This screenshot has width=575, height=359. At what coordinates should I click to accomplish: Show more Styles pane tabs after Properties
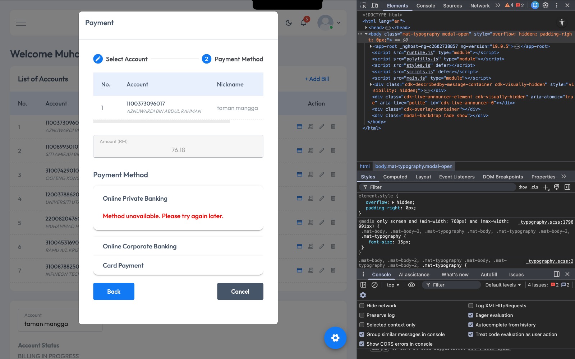click(x=564, y=177)
